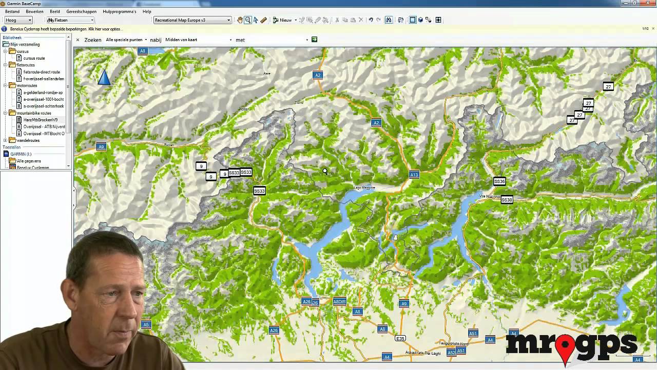Click the A8DIR road marker on map
The width and height of the screenshot is (657, 370).
pyautogui.click(x=340, y=302)
